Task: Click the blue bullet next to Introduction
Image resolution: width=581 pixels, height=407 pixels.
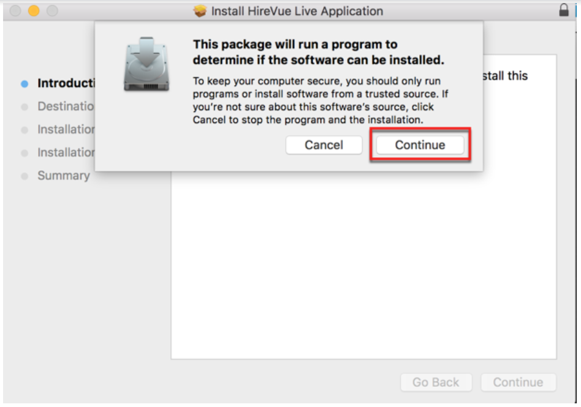Action: 25,84
